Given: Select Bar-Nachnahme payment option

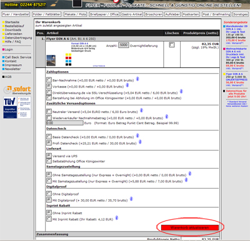Looking at the screenshot, I should pos(49,80).
